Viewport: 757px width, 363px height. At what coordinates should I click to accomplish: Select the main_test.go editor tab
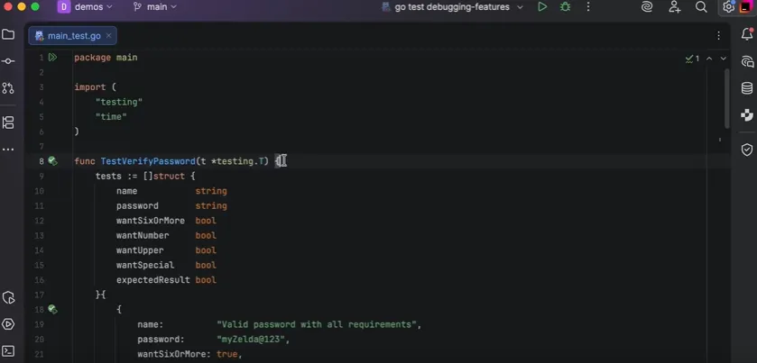tap(72, 36)
